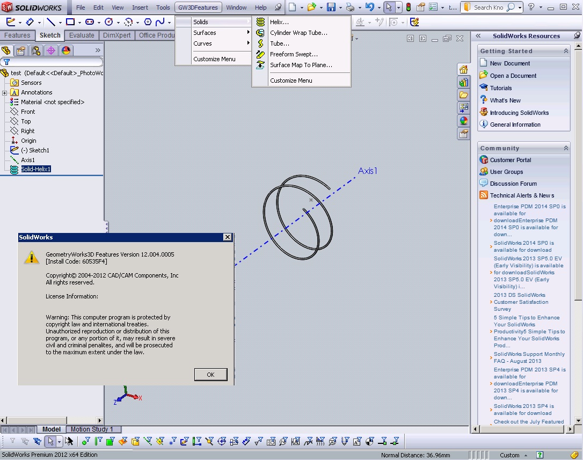Toggle the Select All Filters button
Viewport: 583px width, 460px height.
tap(37, 441)
